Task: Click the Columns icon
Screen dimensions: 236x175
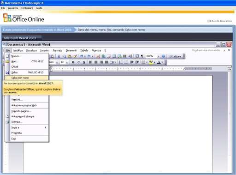Action: coord(124,56)
